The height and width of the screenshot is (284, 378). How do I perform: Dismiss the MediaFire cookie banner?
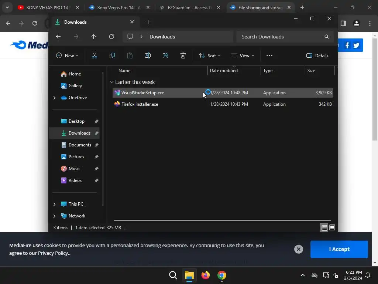click(298, 249)
